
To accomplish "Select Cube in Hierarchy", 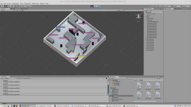I will click(148, 15).
